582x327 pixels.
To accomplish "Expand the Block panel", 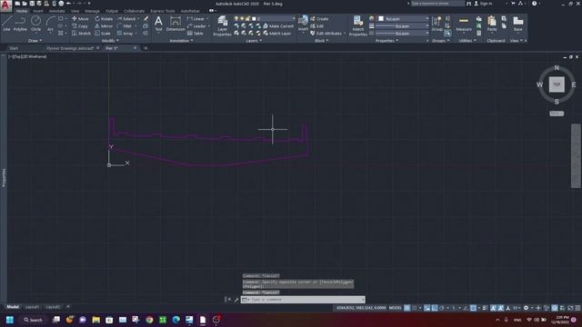I will pos(321,41).
